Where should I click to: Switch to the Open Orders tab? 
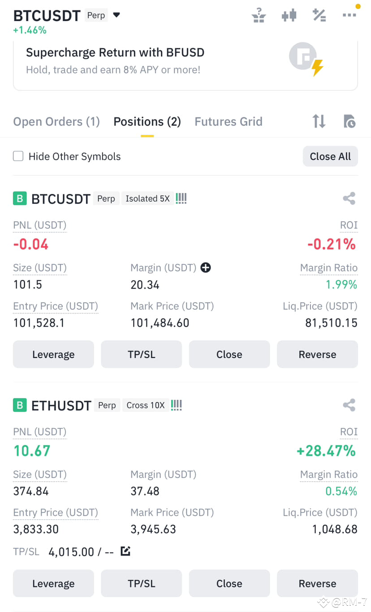(x=56, y=122)
